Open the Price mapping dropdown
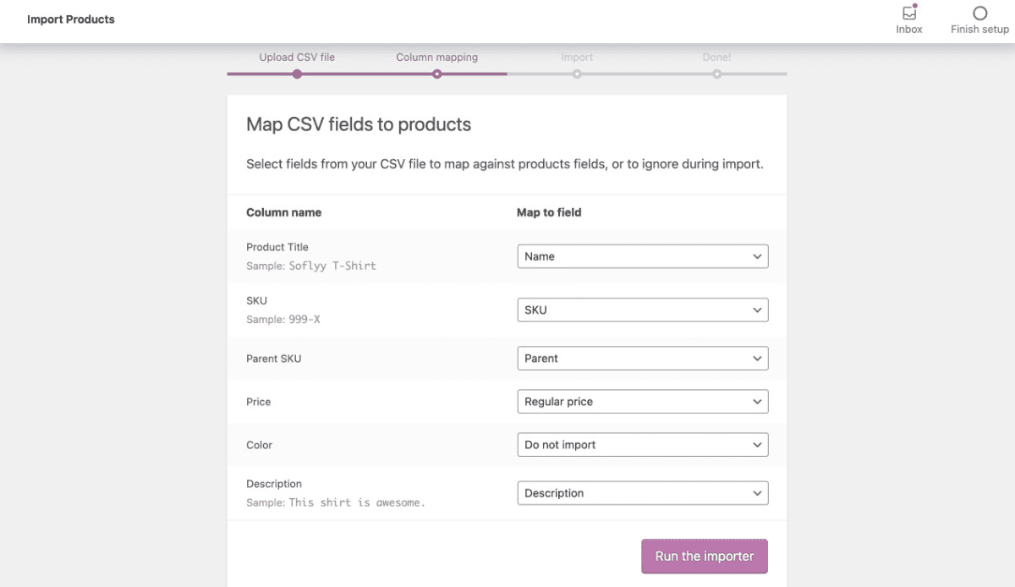Viewport: 1015px width, 587px height. click(642, 402)
